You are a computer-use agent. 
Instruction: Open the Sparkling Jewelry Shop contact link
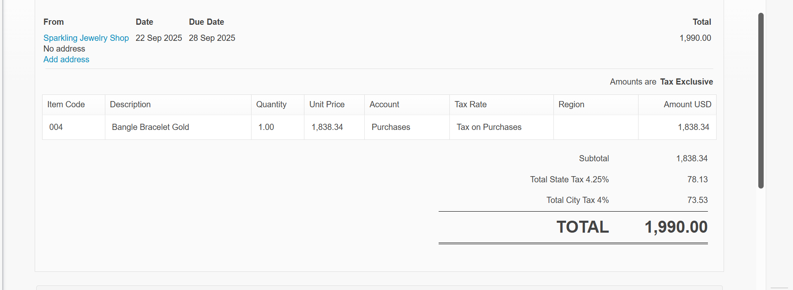[86, 38]
